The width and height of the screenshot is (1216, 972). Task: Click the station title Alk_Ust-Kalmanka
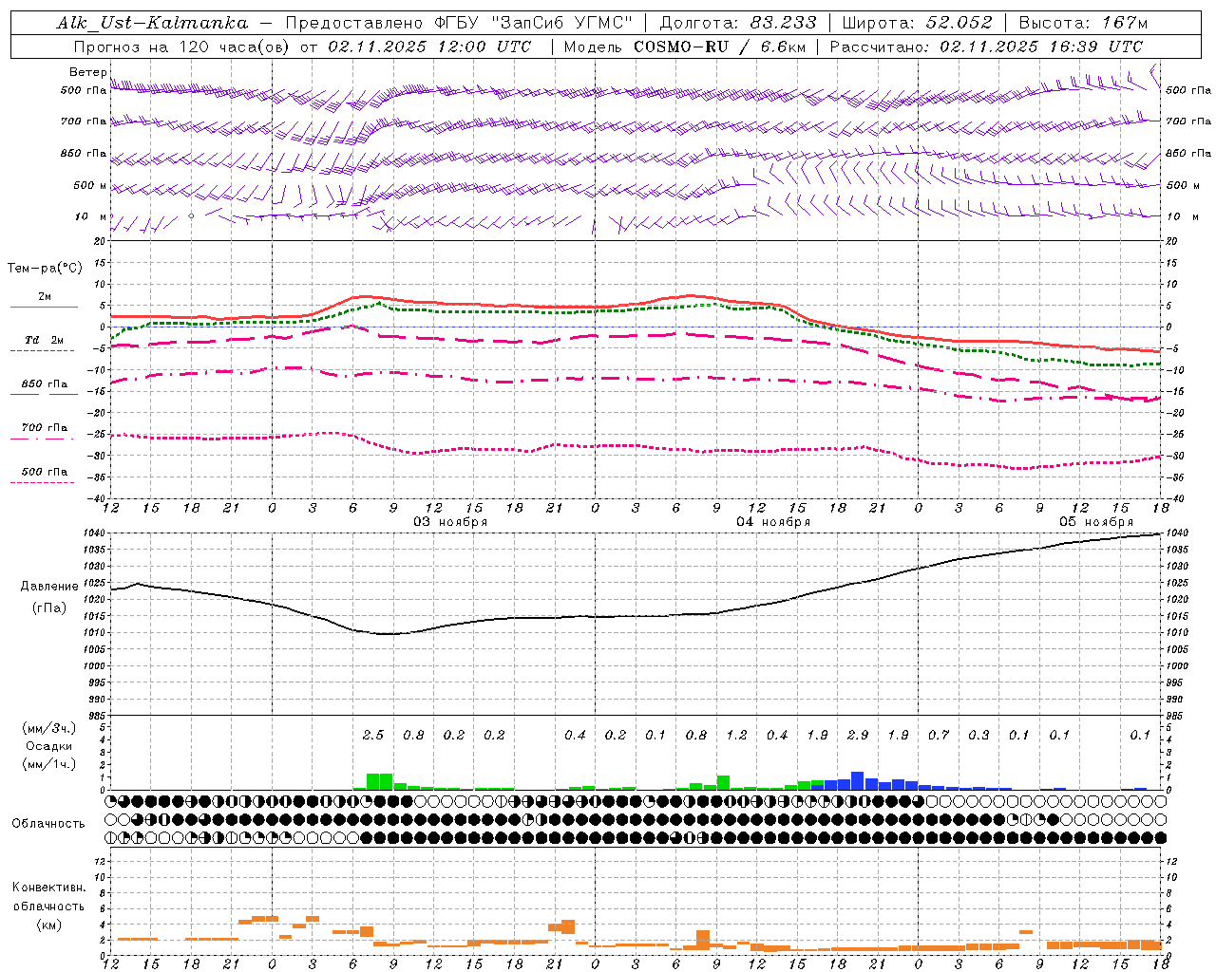coord(152,23)
